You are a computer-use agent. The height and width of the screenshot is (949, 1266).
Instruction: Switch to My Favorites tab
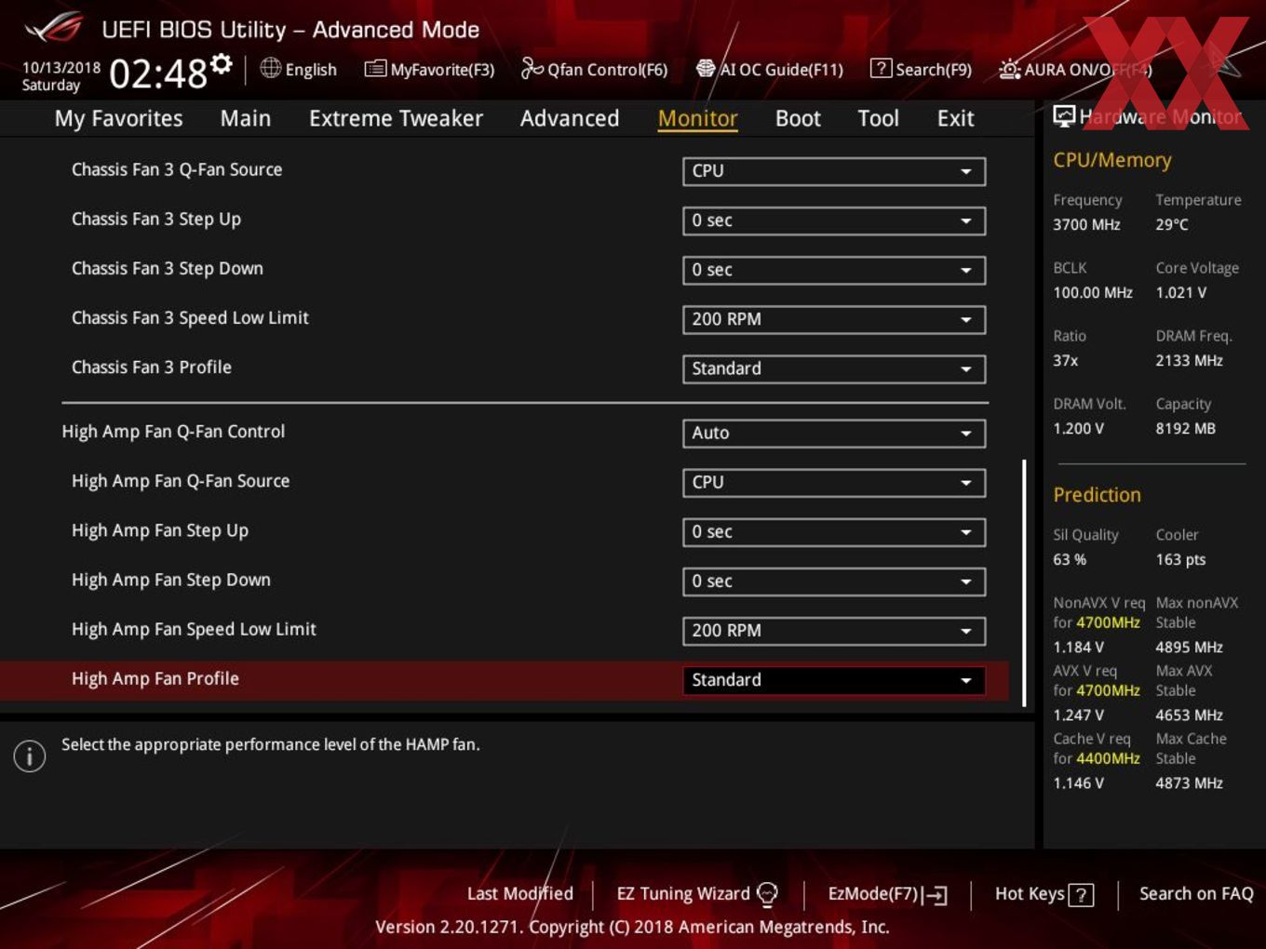click(x=118, y=118)
